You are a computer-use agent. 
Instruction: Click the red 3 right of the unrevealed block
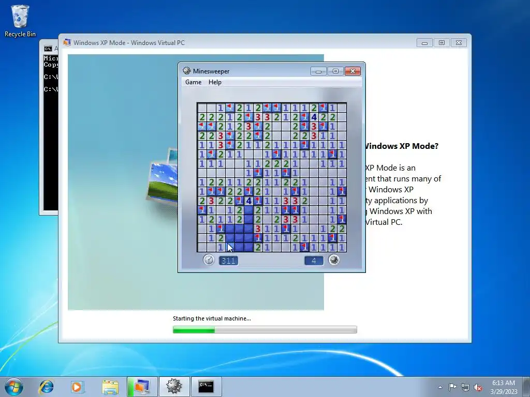pos(258,229)
